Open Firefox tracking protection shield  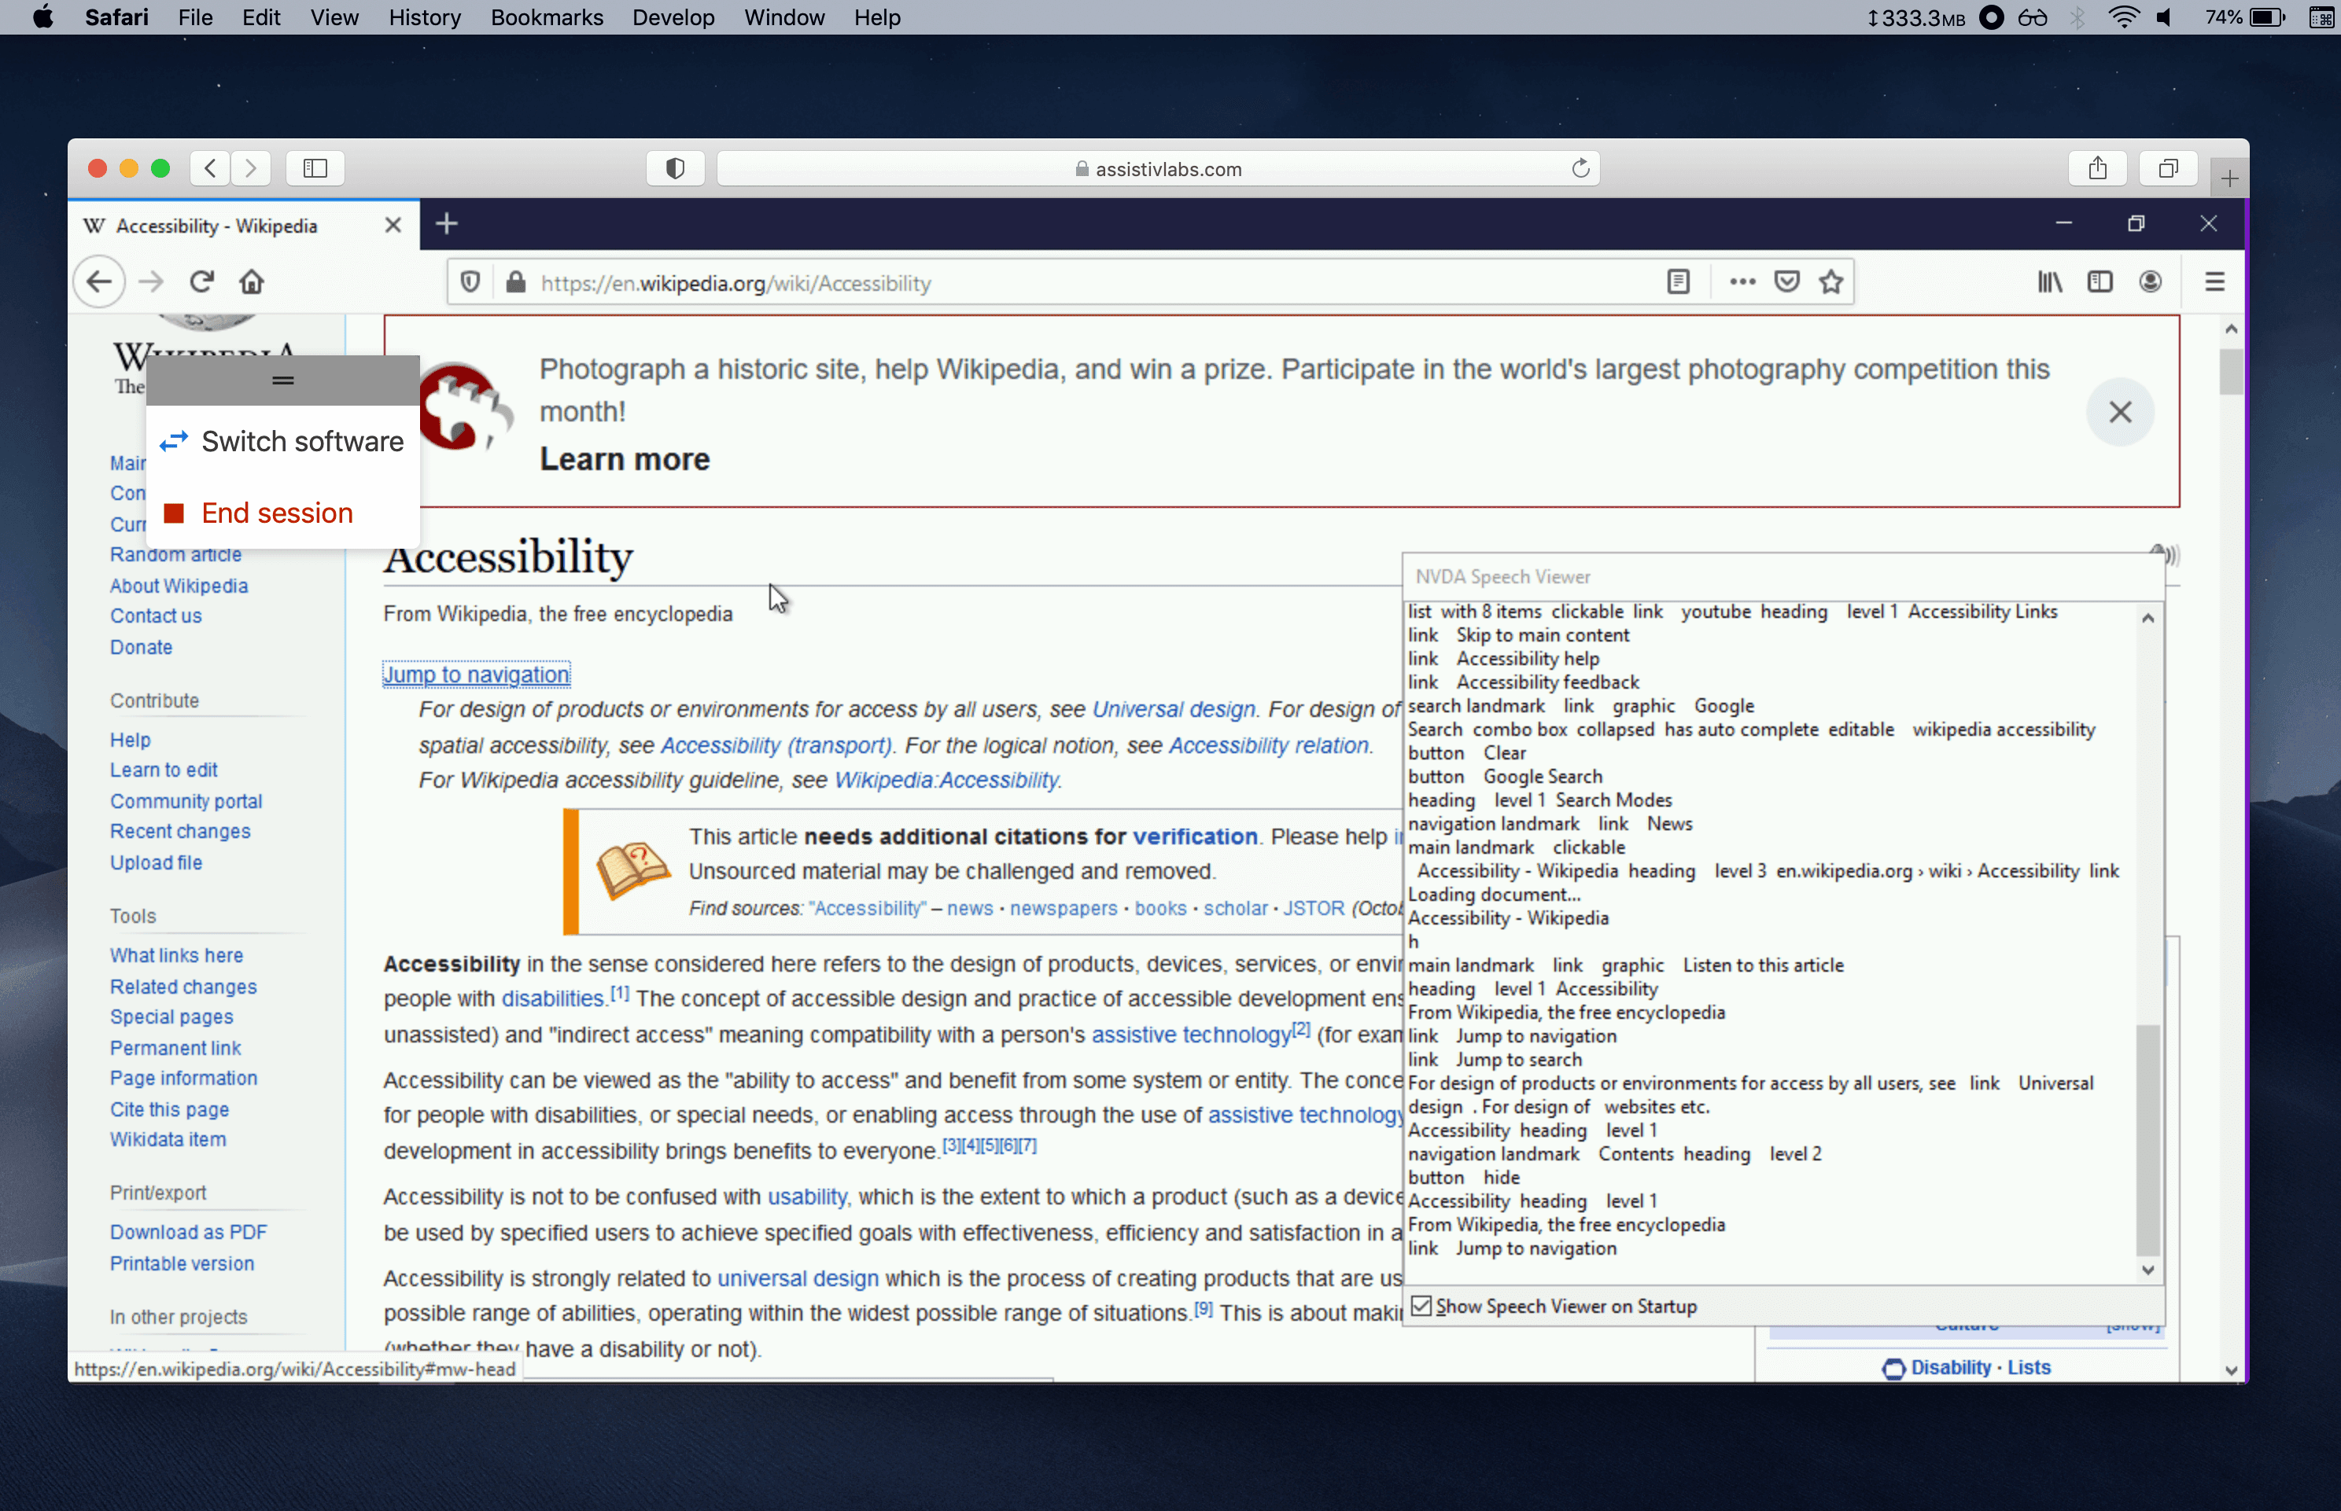(x=470, y=282)
